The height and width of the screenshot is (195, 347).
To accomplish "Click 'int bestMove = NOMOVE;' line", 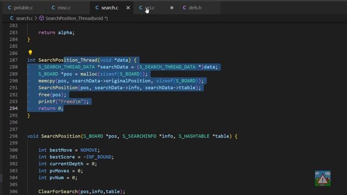I will pyautogui.click(x=69, y=150).
